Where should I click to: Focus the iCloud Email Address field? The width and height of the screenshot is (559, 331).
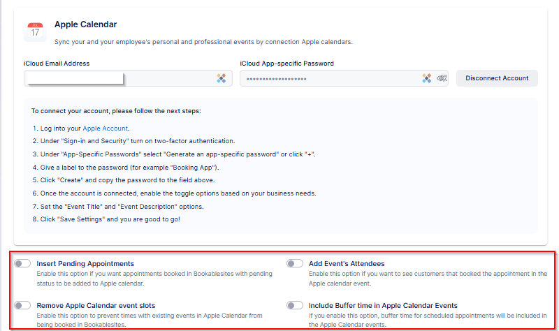128,78
